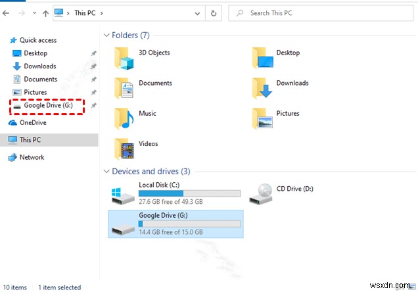Click the 1 item selected status text
This screenshot has height=292, width=418.
[x=59, y=287]
